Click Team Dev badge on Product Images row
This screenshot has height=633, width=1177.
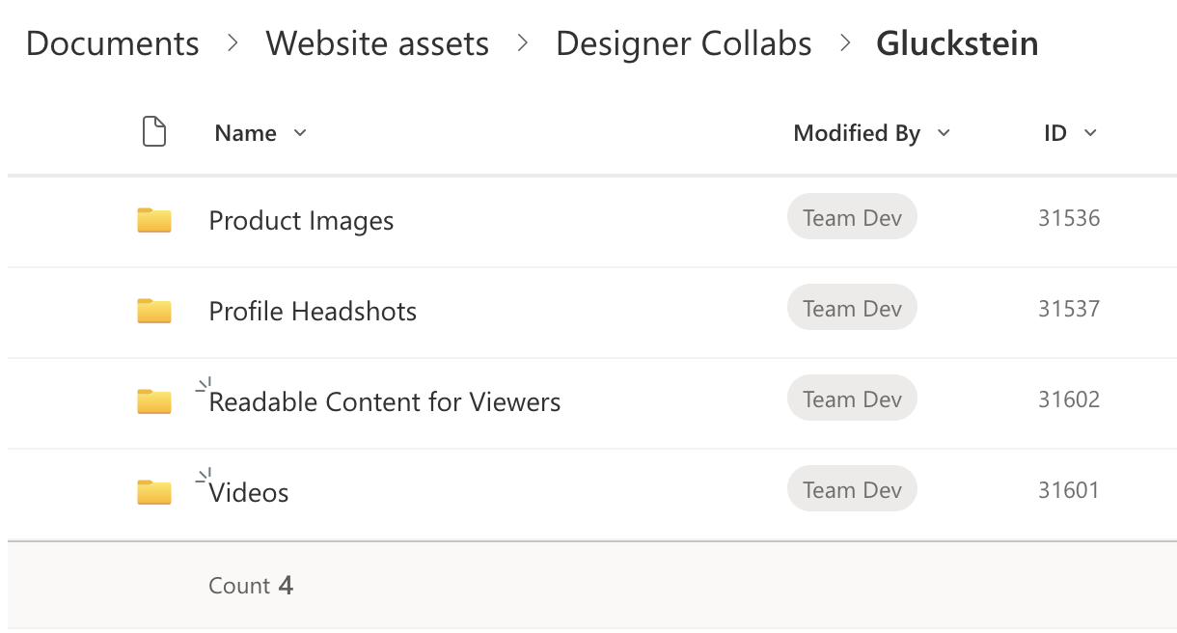[852, 218]
